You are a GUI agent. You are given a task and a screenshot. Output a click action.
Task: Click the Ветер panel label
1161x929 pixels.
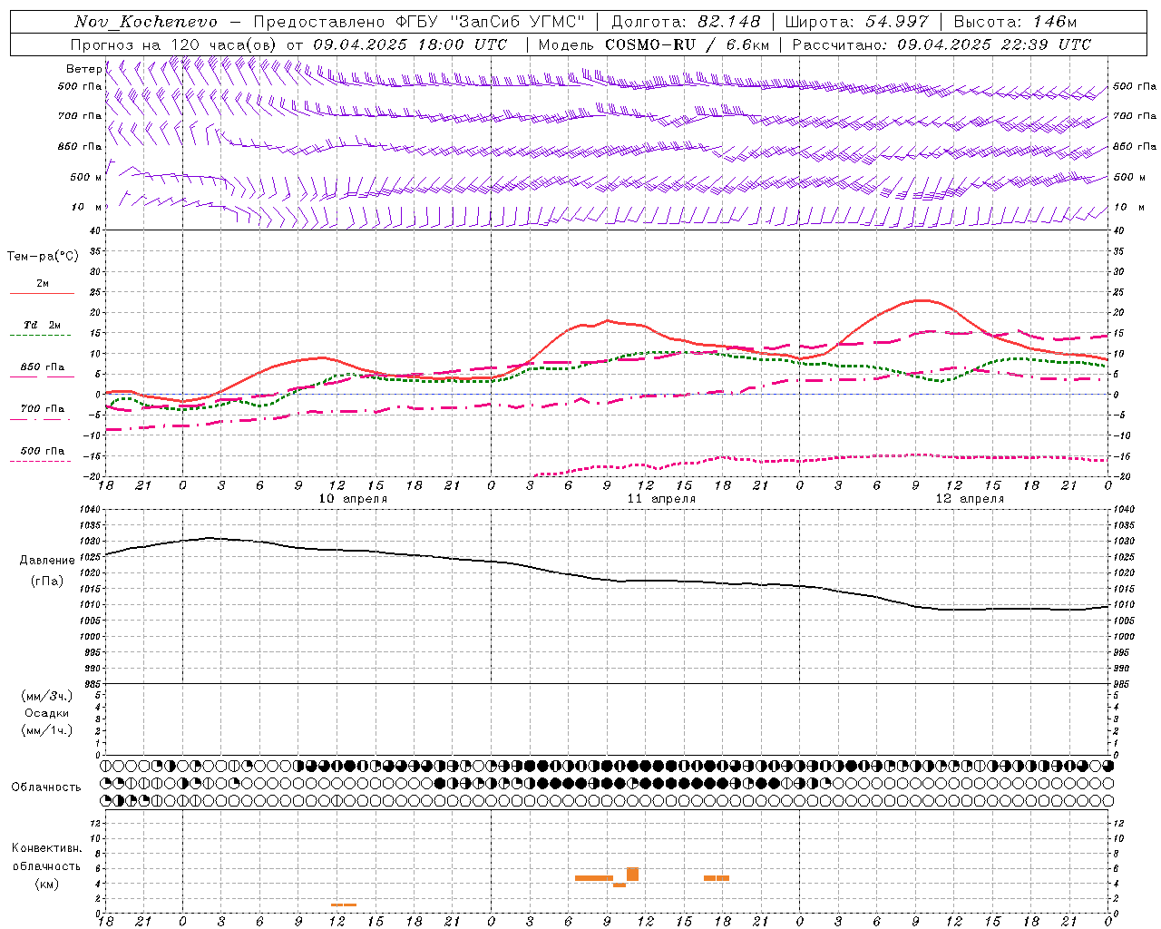84,69
